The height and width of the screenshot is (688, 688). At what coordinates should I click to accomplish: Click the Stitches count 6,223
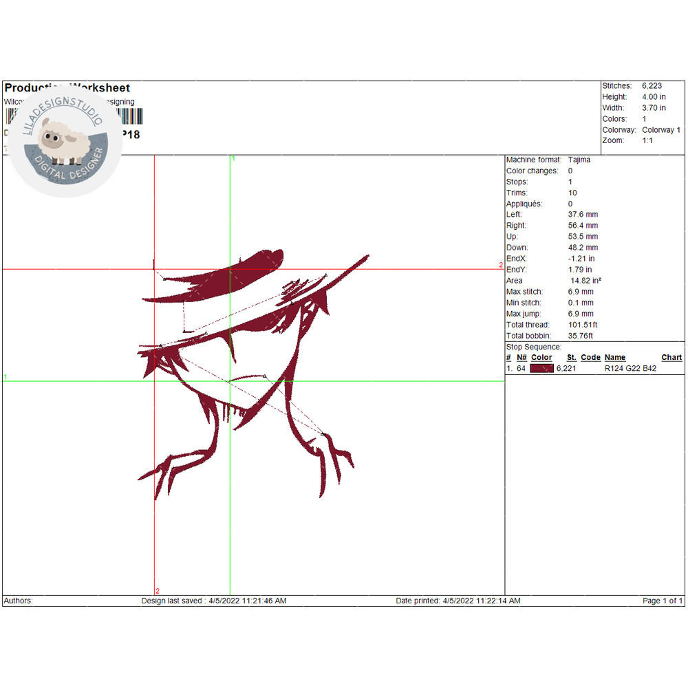click(x=653, y=86)
